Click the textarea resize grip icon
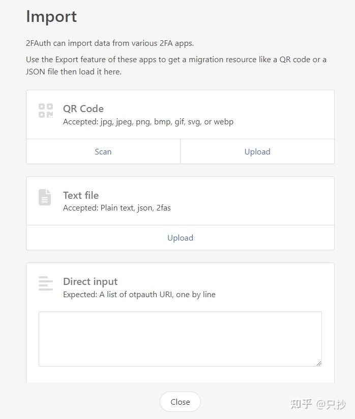355x419 pixels. (319, 363)
